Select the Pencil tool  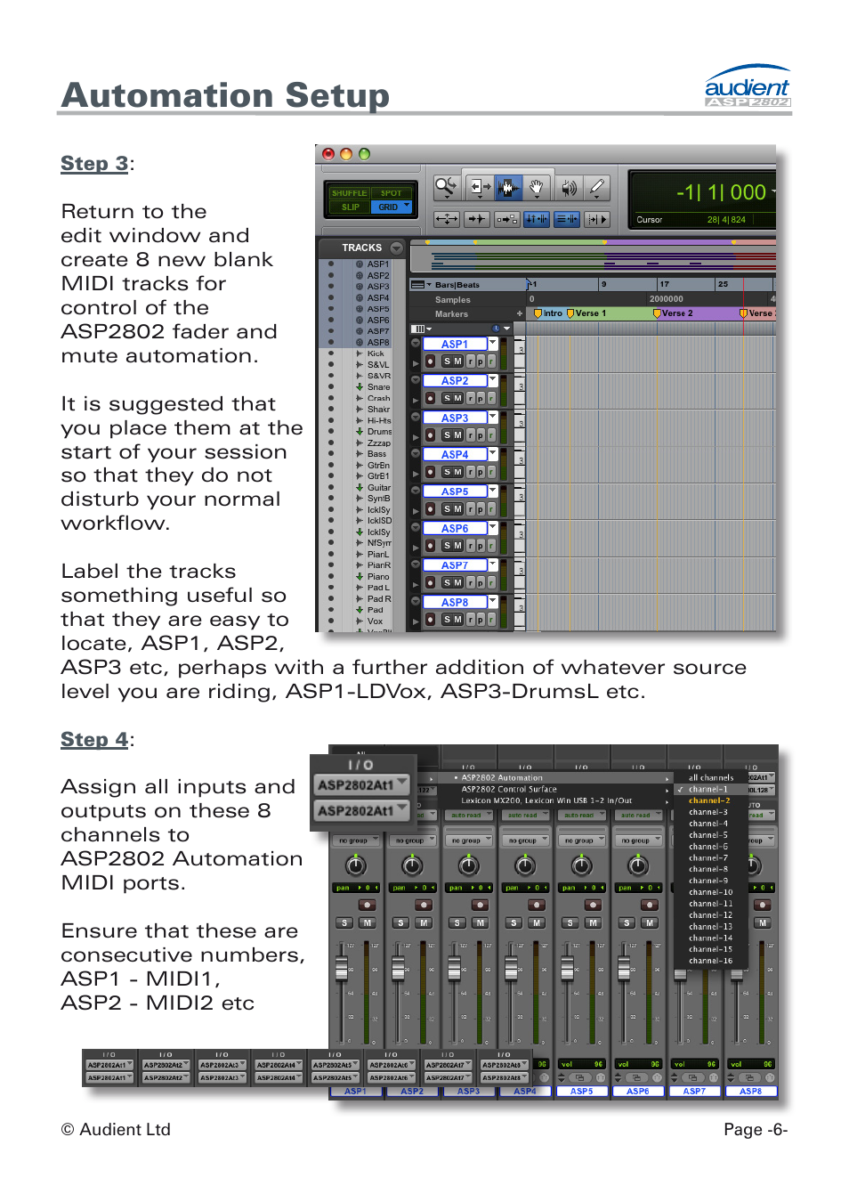597,187
